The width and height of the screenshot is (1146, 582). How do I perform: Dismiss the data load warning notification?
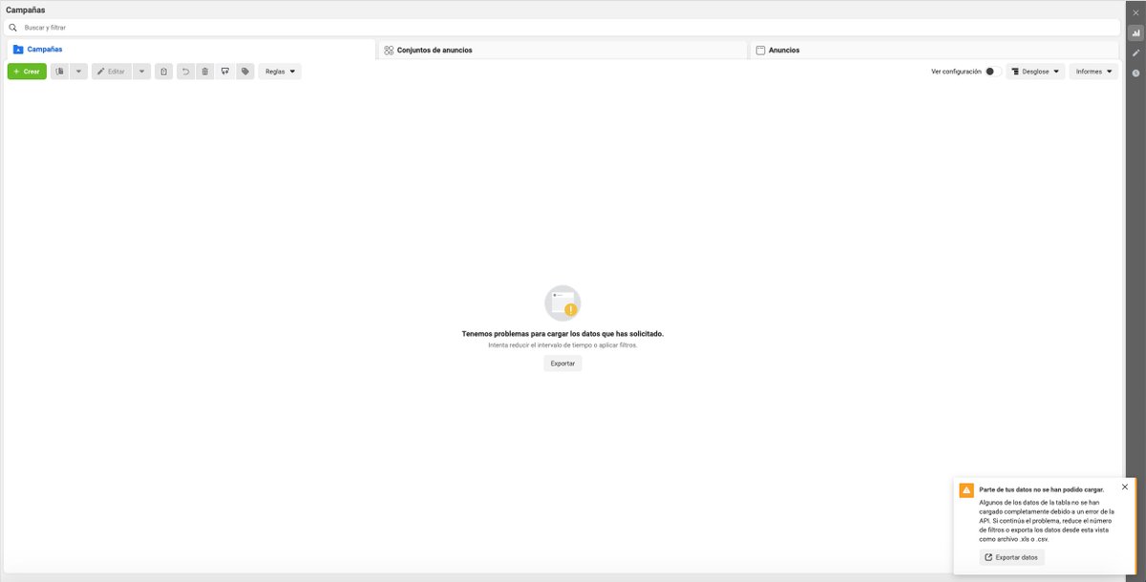(x=1125, y=487)
